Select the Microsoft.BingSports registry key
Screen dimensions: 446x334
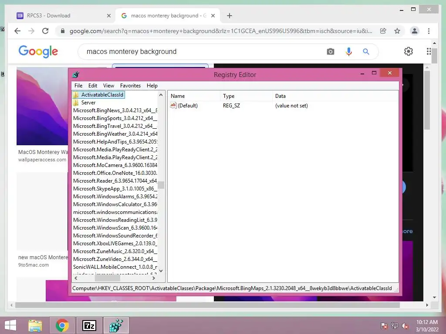tap(115, 118)
